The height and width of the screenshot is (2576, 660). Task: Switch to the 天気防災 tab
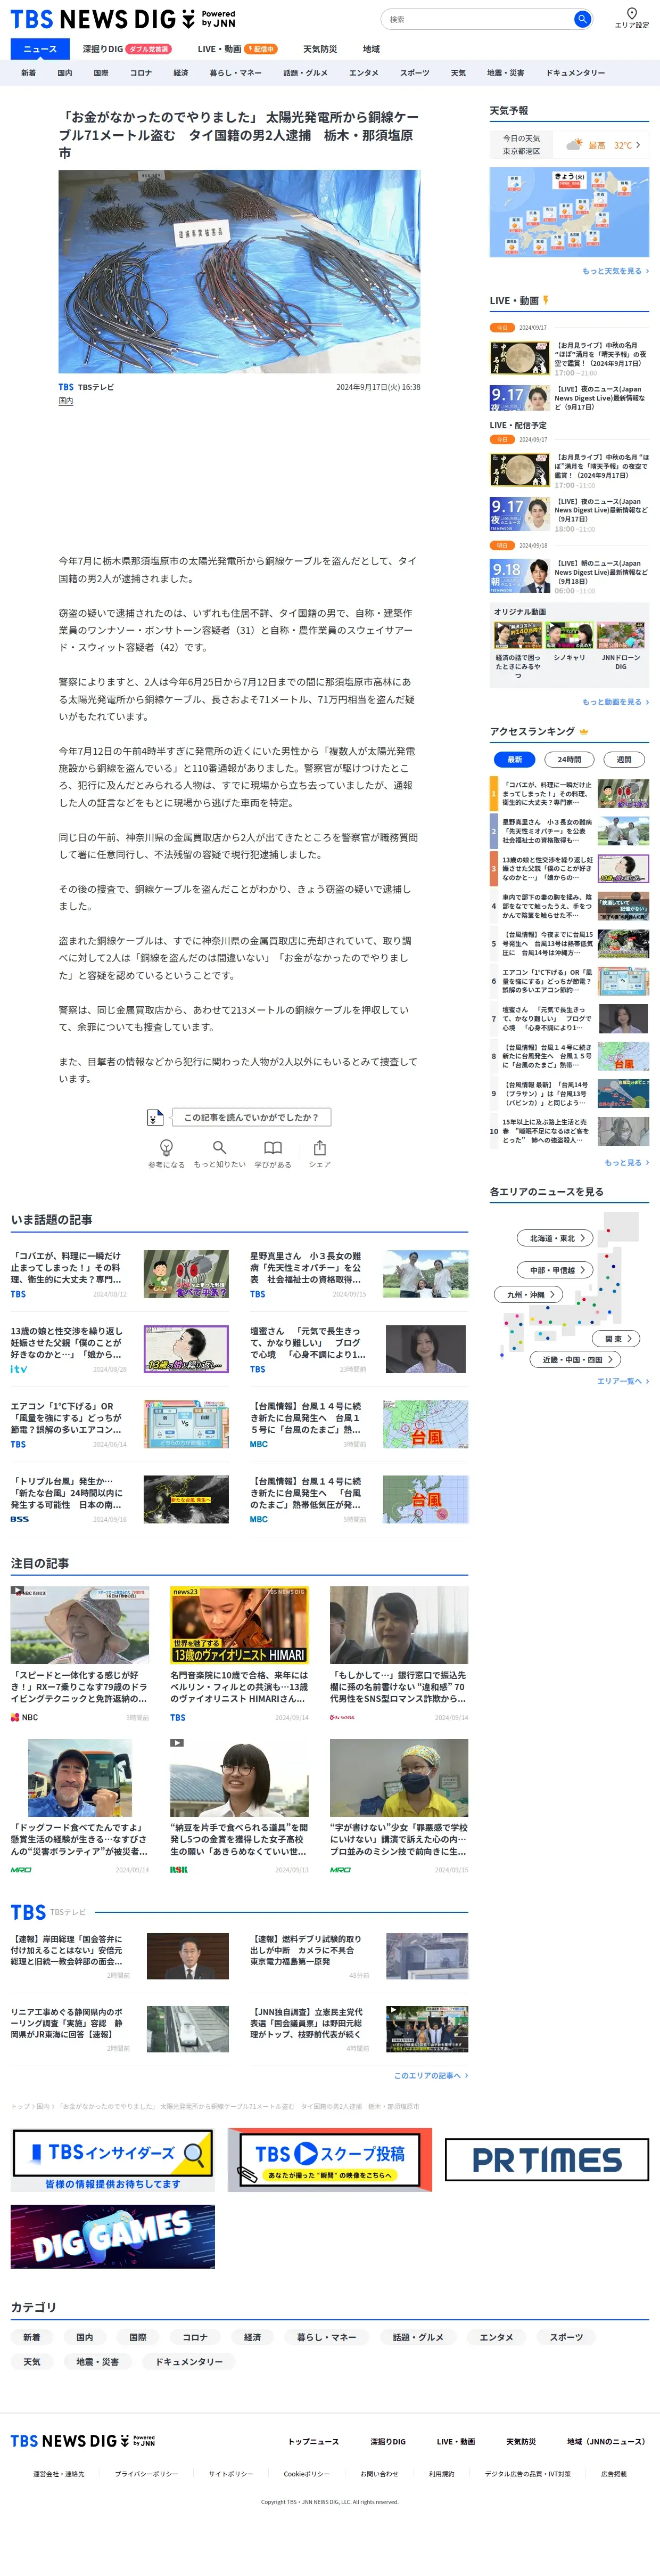click(x=319, y=49)
